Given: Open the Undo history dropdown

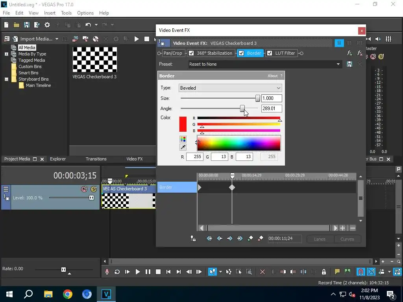Looking at the screenshot, I should pyautogui.click(x=96, y=25).
